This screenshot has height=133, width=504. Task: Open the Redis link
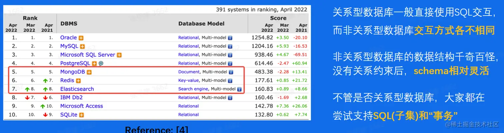67,80
